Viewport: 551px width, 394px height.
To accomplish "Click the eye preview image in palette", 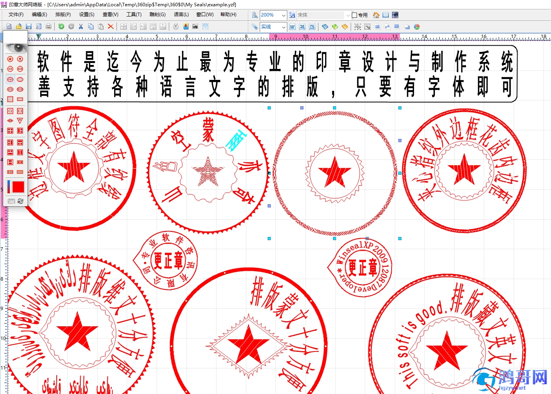I will click(15, 47).
